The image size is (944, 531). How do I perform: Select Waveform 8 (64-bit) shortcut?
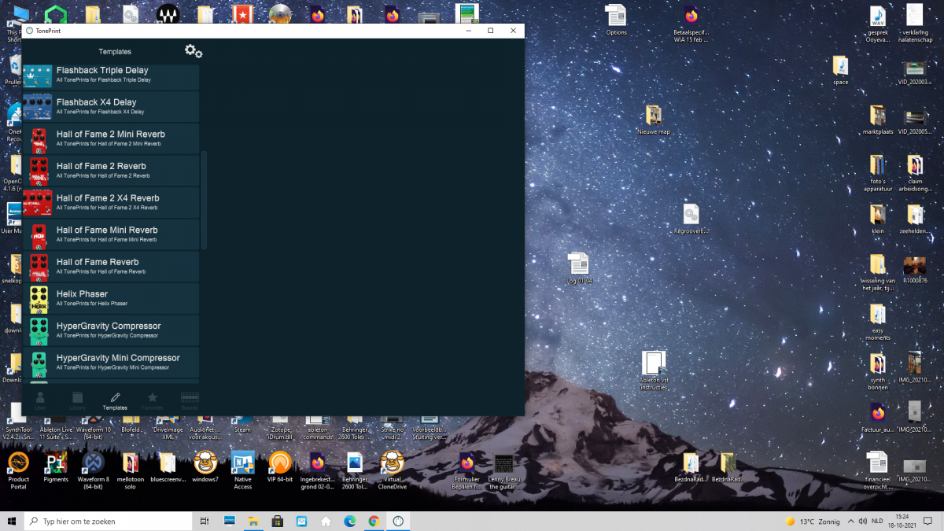pos(93,470)
